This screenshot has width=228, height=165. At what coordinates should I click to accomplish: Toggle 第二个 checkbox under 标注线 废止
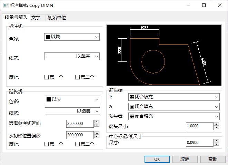[x=78, y=77]
